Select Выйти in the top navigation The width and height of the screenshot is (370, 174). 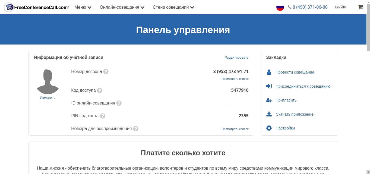point(341,7)
